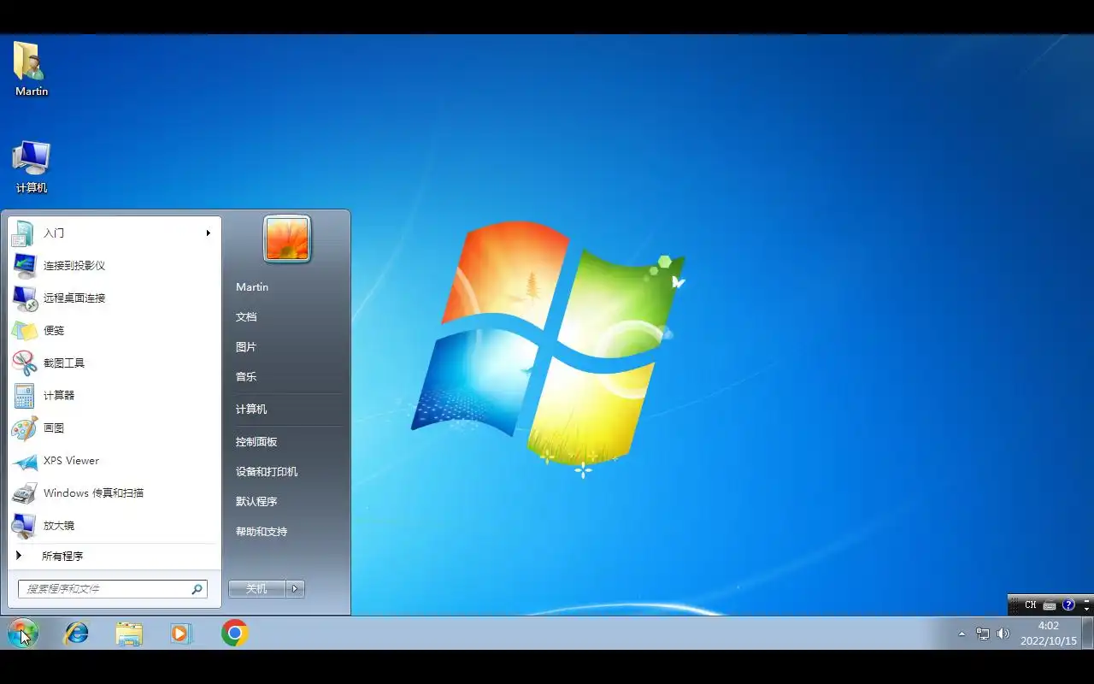Open the 截图工具 scissors icon
The width and height of the screenshot is (1094, 684).
(x=24, y=363)
